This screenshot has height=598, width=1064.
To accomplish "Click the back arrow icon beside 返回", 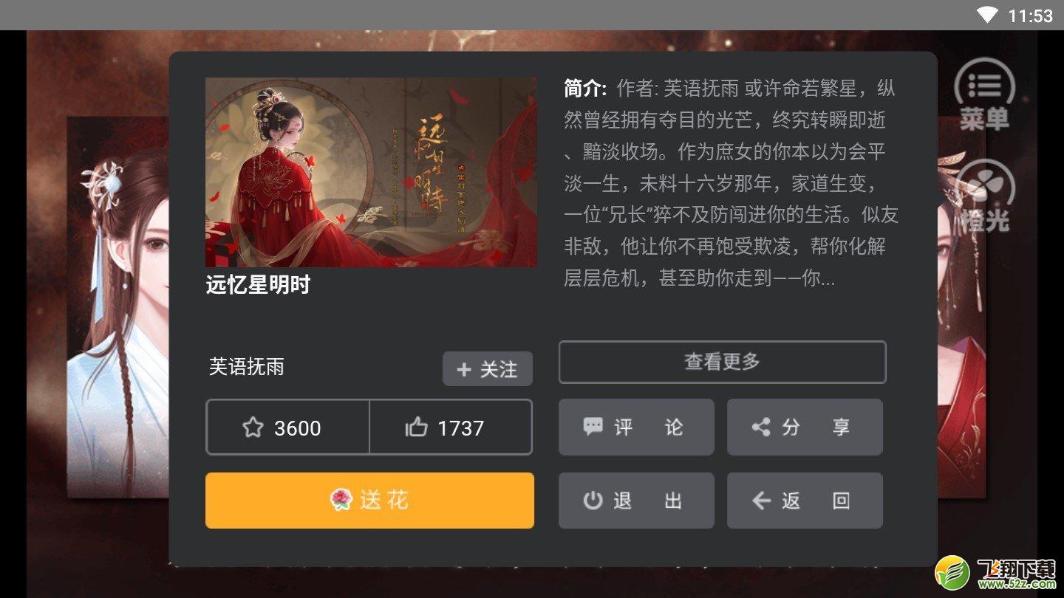I will coord(762,501).
